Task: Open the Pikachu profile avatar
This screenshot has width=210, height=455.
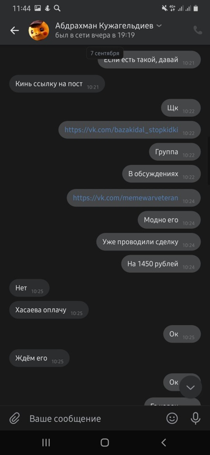Action: [39, 30]
